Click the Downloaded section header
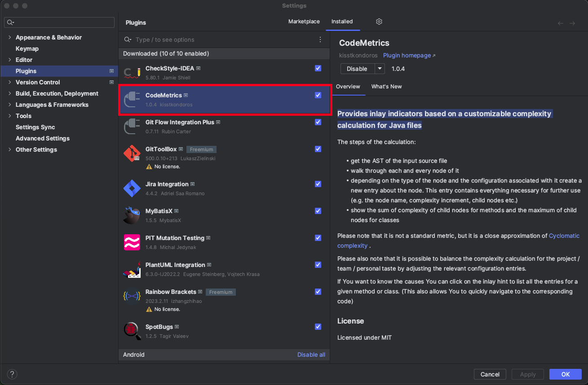The height and width of the screenshot is (385, 588). point(224,53)
